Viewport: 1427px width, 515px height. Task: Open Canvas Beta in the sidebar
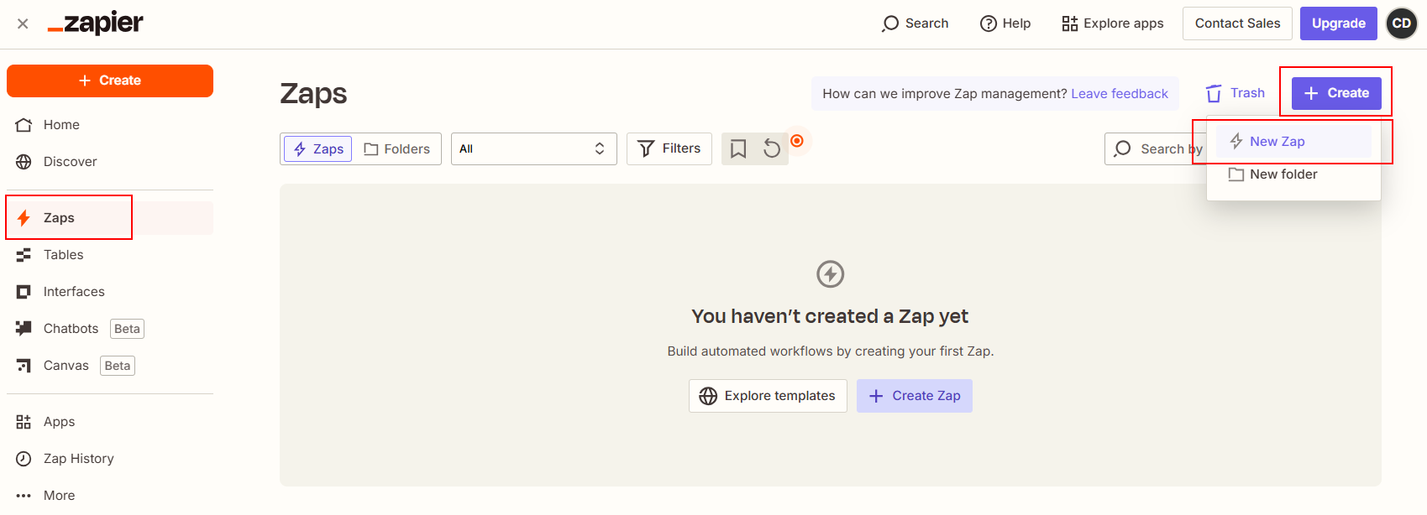[x=110, y=366]
